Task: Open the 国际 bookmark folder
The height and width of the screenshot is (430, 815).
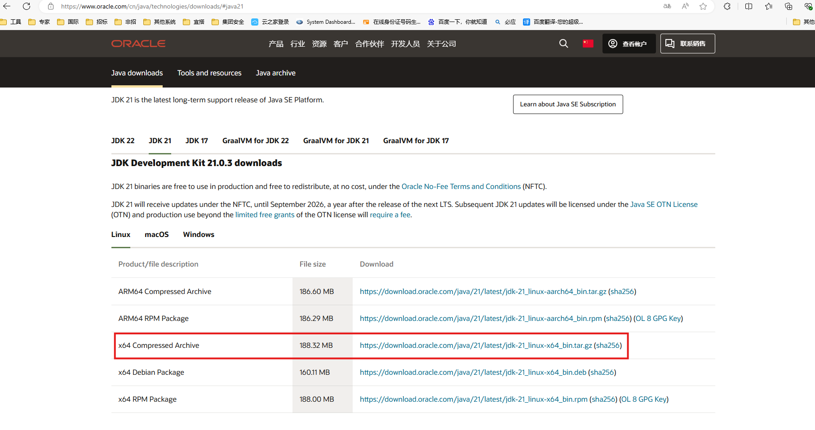Action: tap(68, 22)
